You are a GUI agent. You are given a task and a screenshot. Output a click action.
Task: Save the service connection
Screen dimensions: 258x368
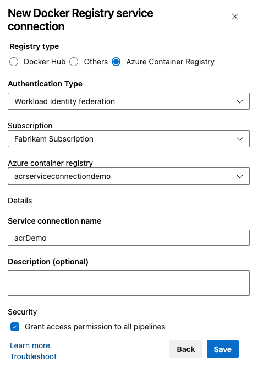pyautogui.click(x=223, y=349)
